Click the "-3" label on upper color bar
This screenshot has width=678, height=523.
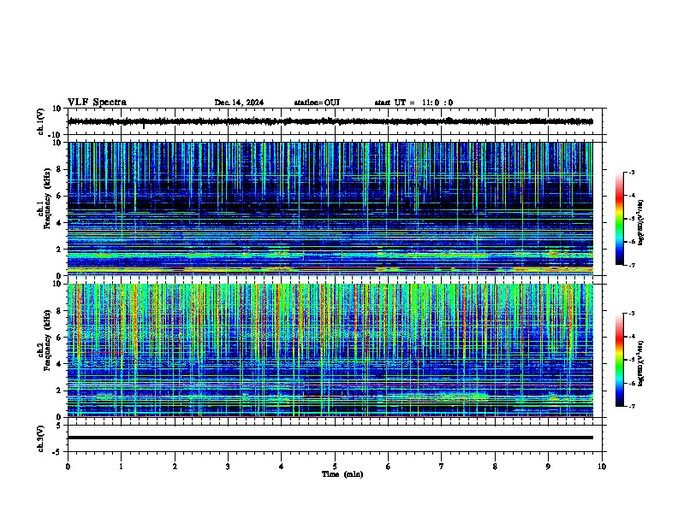(632, 172)
